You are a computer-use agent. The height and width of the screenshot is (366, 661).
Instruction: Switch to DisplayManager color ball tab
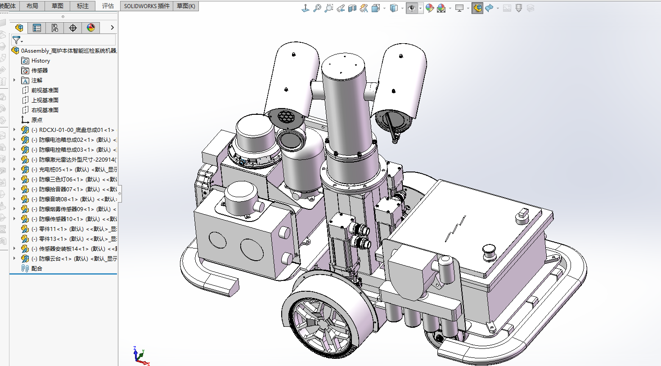tap(91, 28)
